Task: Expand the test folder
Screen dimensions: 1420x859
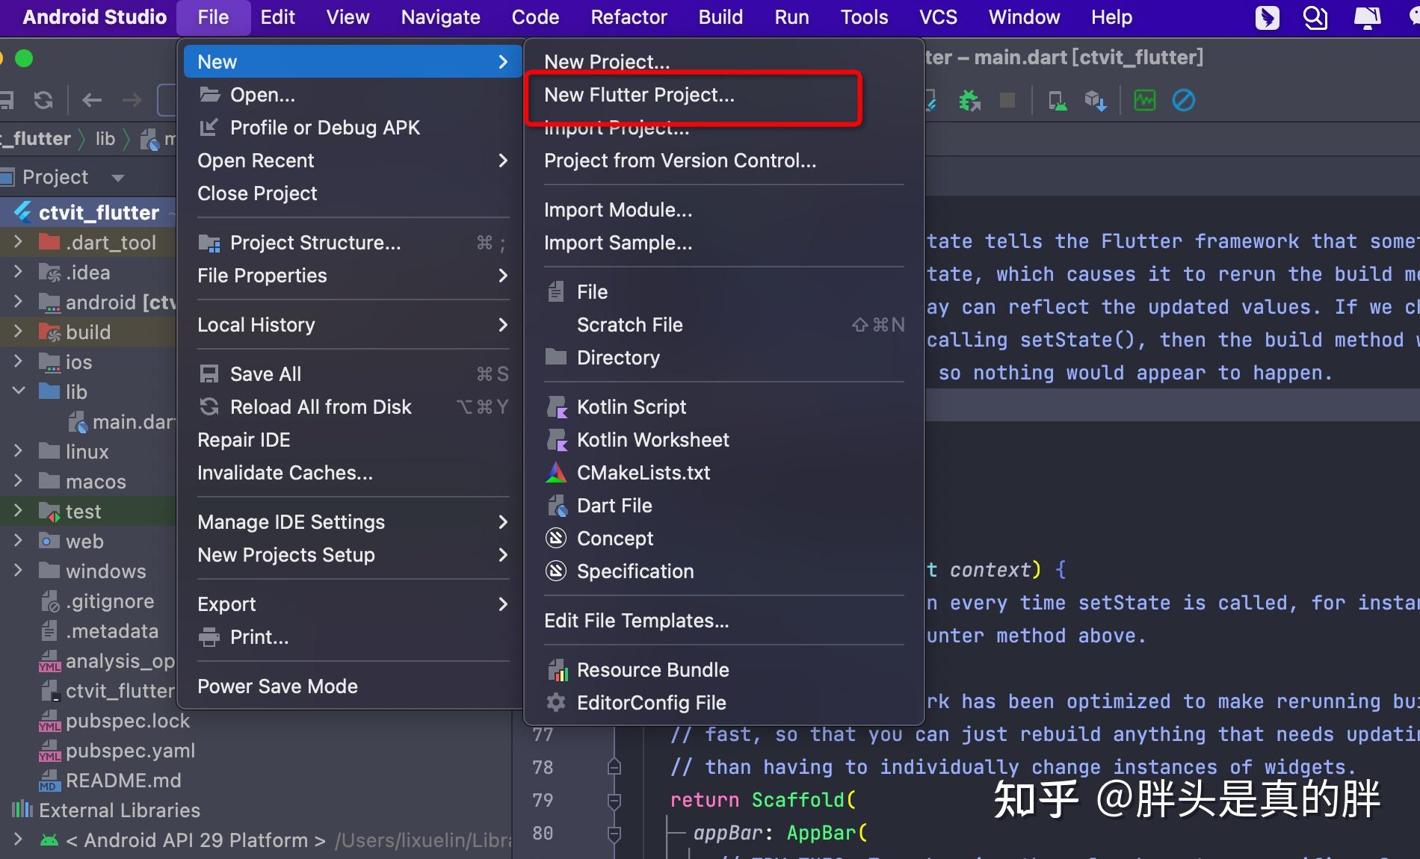Action: tap(18, 511)
